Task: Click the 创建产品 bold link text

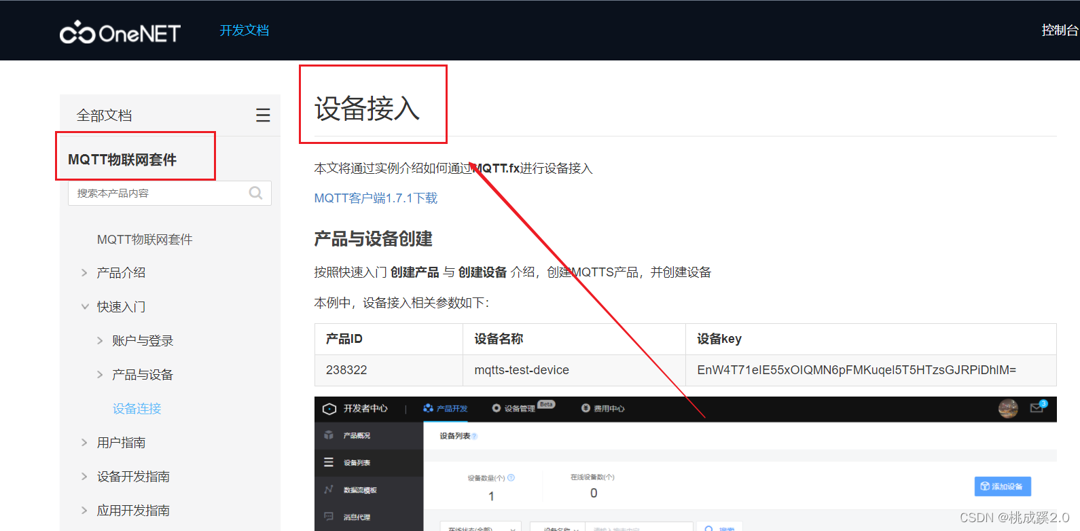Action: [x=414, y=272]
